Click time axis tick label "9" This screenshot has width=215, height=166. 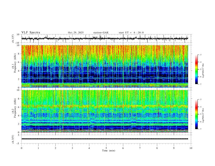174,148
